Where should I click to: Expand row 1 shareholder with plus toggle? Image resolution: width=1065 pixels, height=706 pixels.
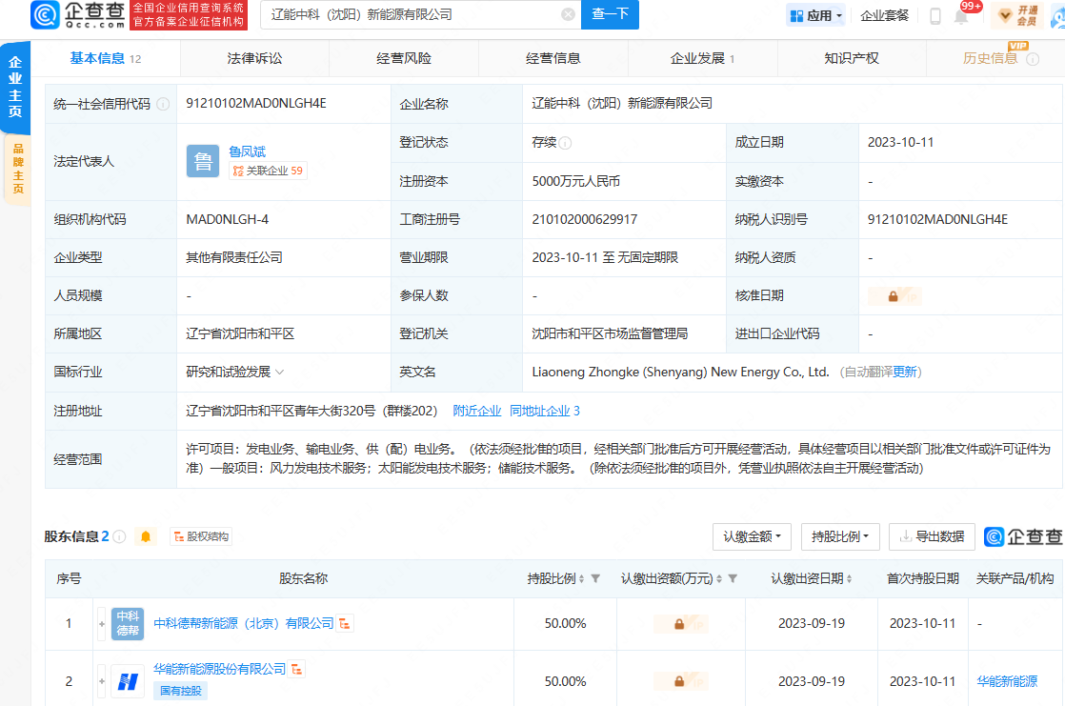point(101,623)
